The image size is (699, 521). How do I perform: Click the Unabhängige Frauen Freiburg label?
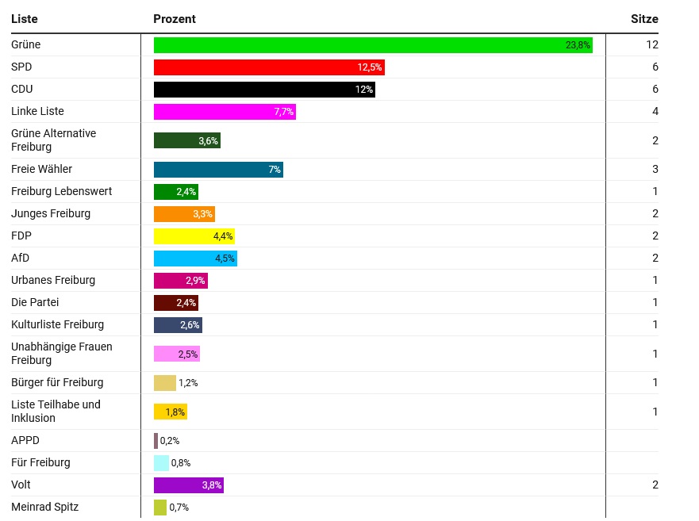pos(61,354)
